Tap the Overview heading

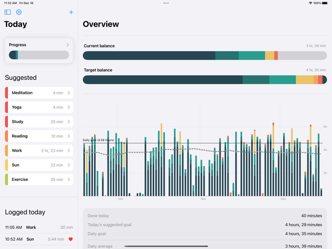pos(101,24)
